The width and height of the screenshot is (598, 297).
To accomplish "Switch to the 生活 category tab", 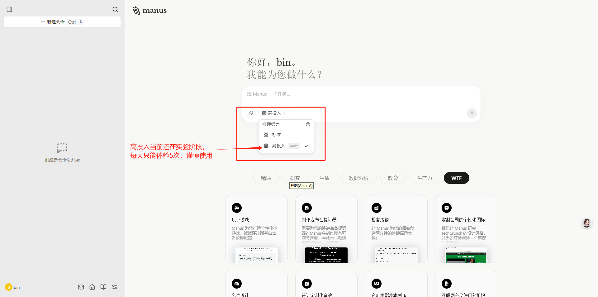I will point(325,178).
